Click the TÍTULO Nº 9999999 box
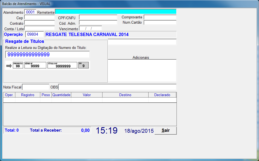 62,65
